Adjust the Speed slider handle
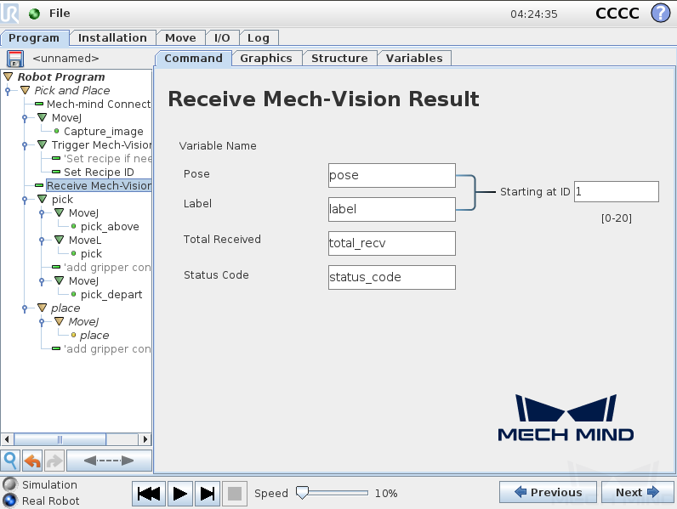This screenshot has height=509, width=677. [302, 493]
